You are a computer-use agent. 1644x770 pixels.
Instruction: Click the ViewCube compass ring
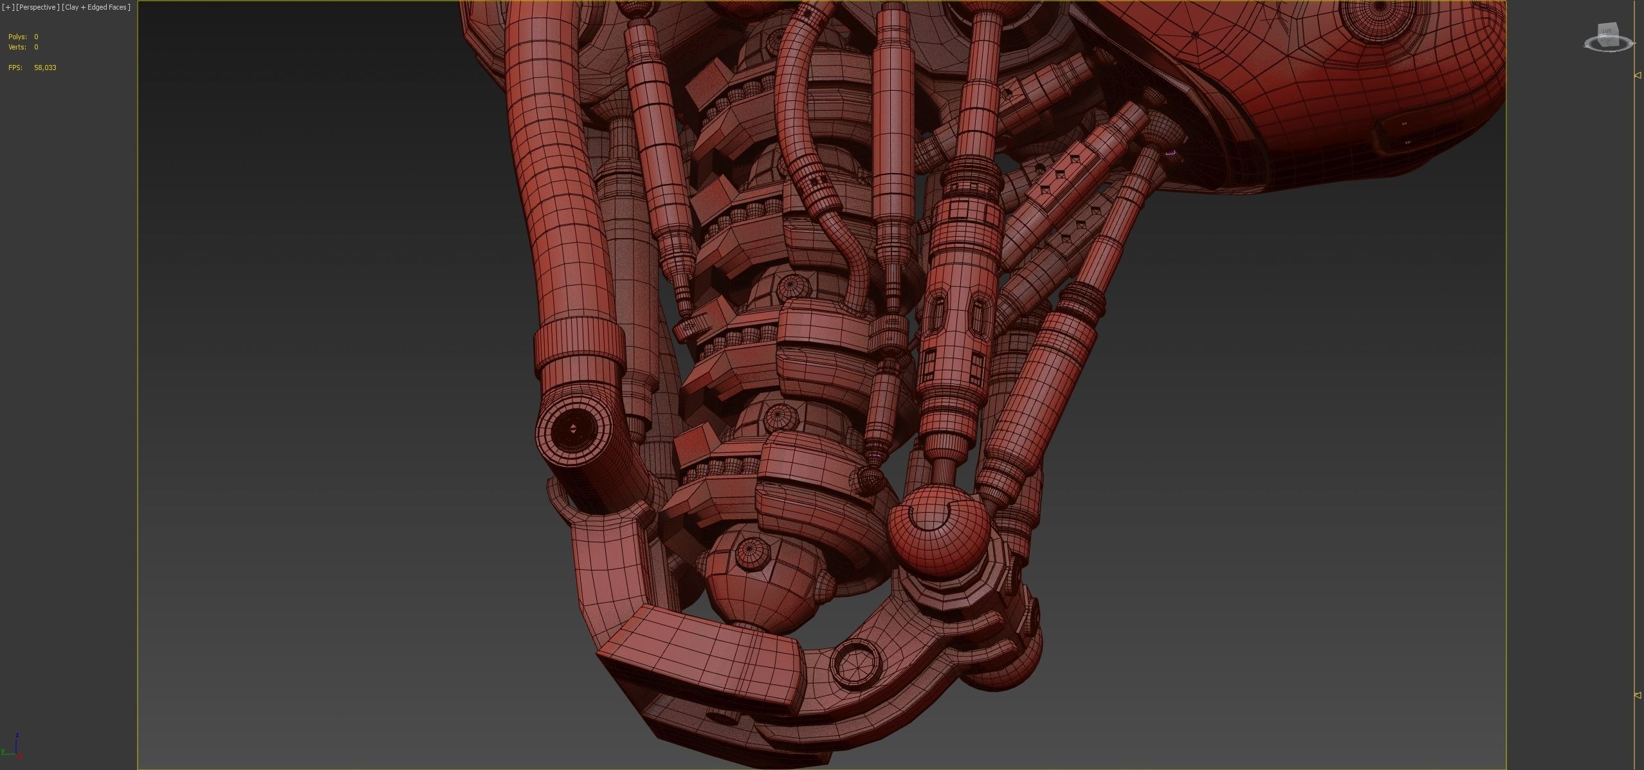1609,44
